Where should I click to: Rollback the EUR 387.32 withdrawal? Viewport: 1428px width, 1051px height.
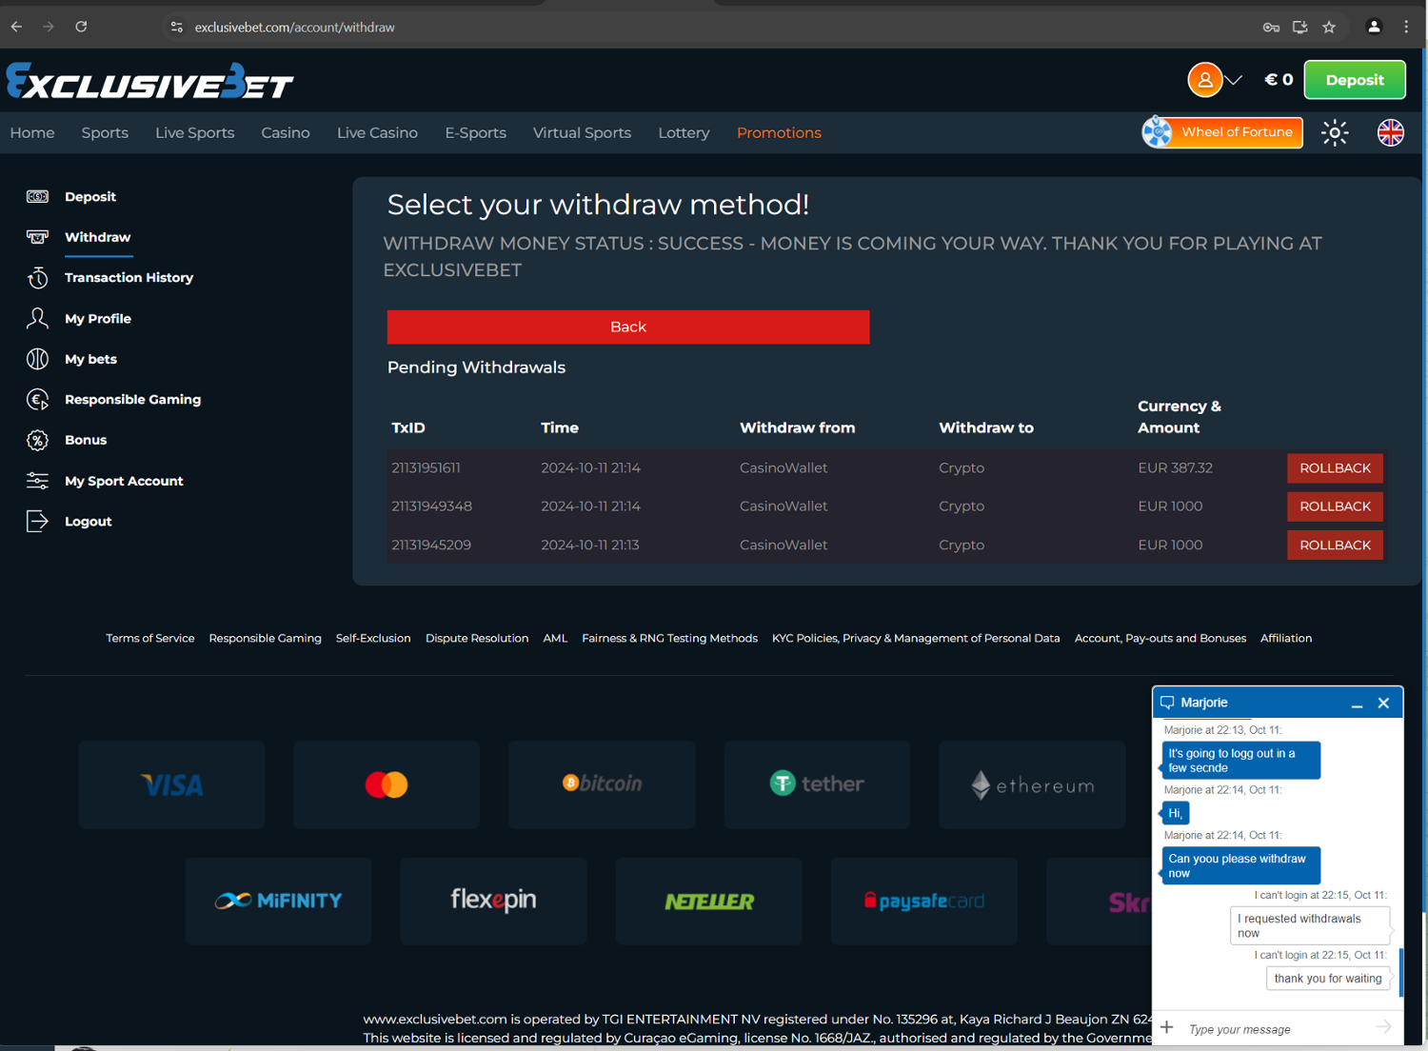point(1334,468)
